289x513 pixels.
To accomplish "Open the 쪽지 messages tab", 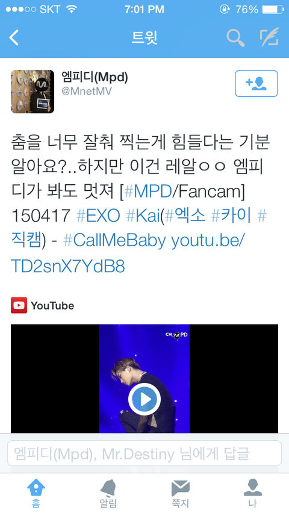I will coord(181,493).
